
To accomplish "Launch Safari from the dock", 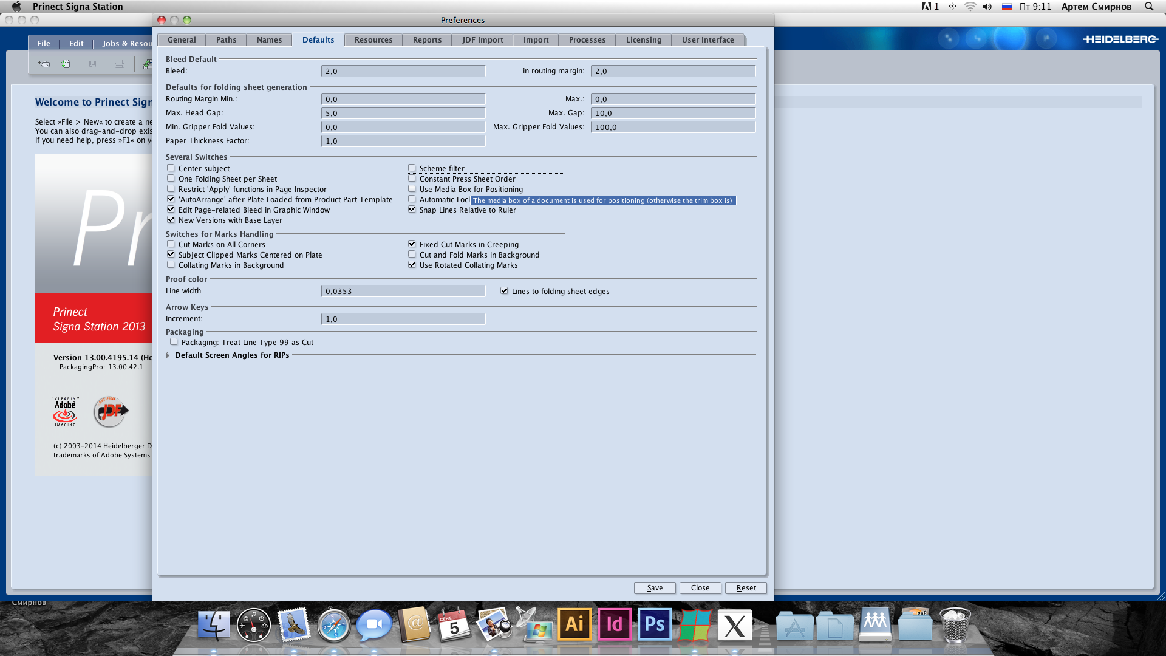I will [333, 625].
